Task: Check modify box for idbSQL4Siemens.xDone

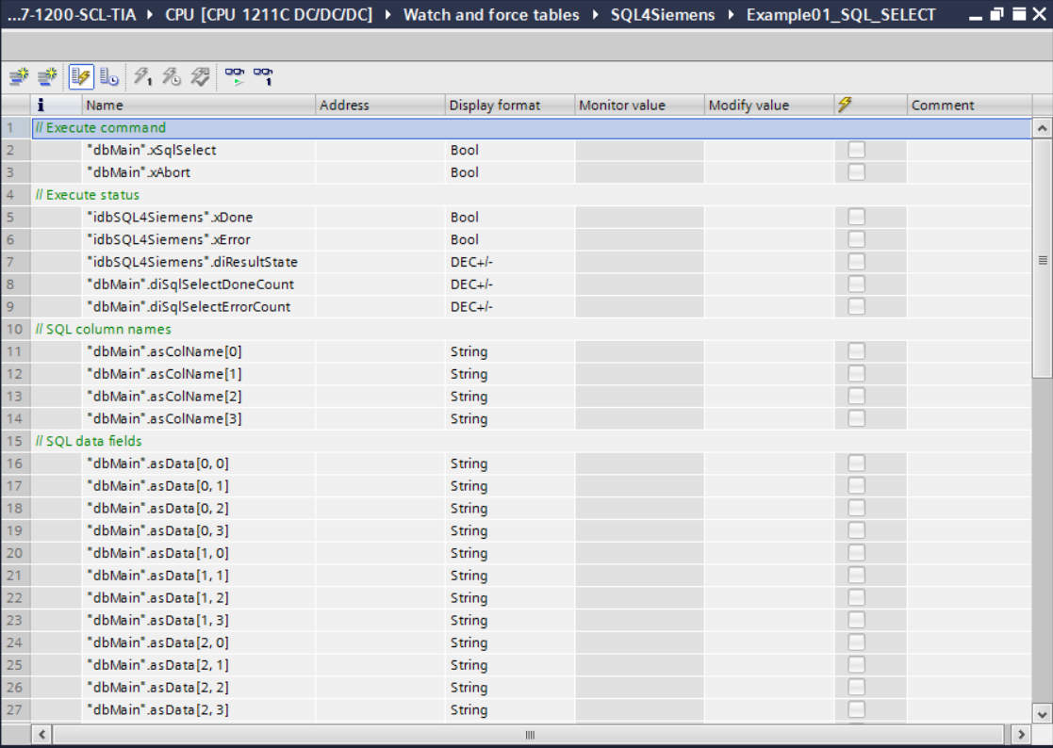Action: click(856, 217)
